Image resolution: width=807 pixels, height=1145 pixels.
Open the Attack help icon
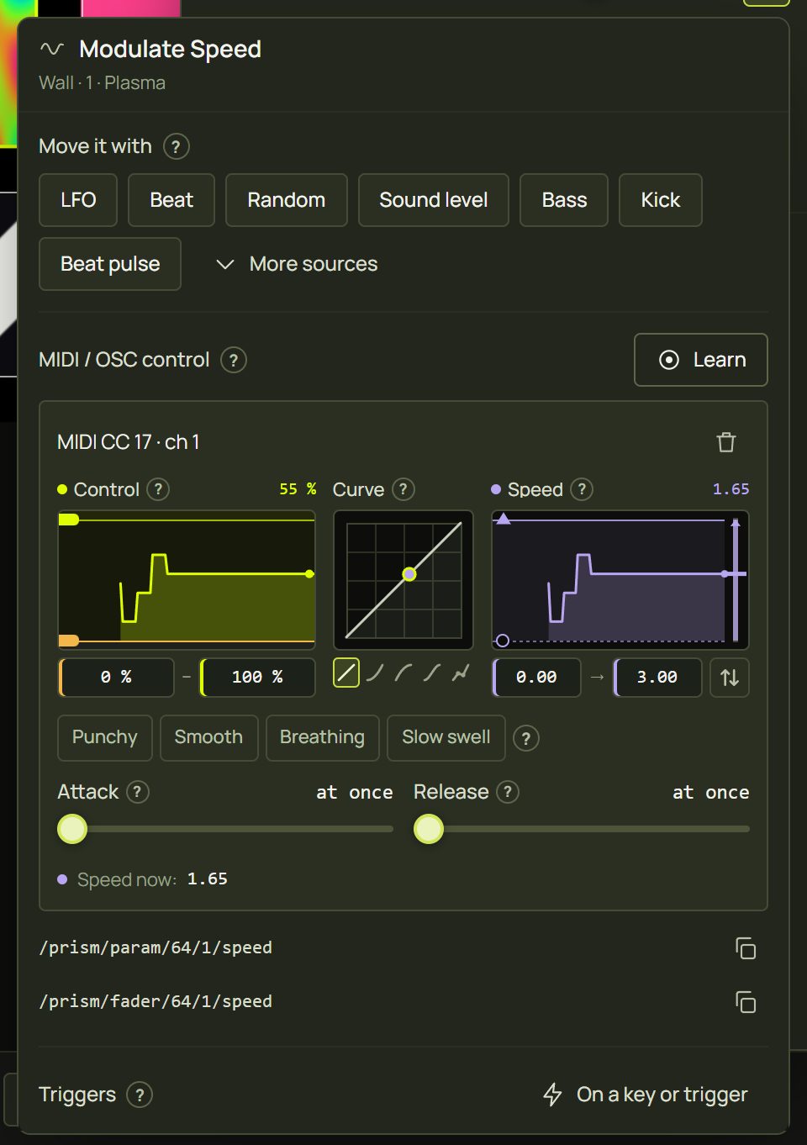click(138, 792)
